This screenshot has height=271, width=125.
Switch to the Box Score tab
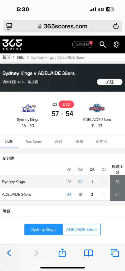34,142
